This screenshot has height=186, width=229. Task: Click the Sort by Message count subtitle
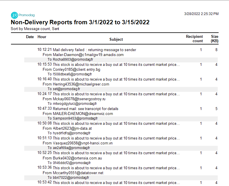35,29
